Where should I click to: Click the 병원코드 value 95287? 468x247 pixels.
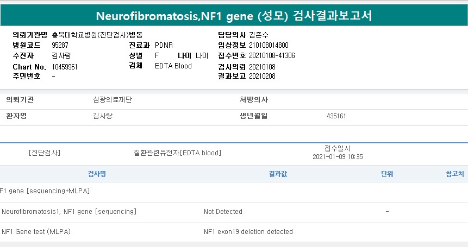[x=60, y=46]
